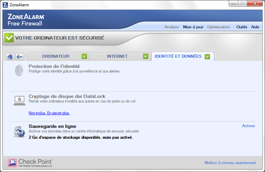
Task: Open the Optimisation menu
Action: [x=219, y=27]
